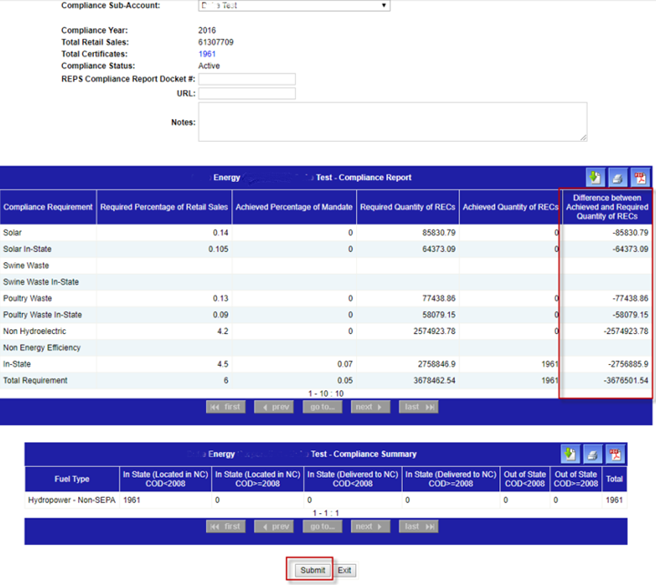Click inside the Notes text area

(x=392, y=122)
